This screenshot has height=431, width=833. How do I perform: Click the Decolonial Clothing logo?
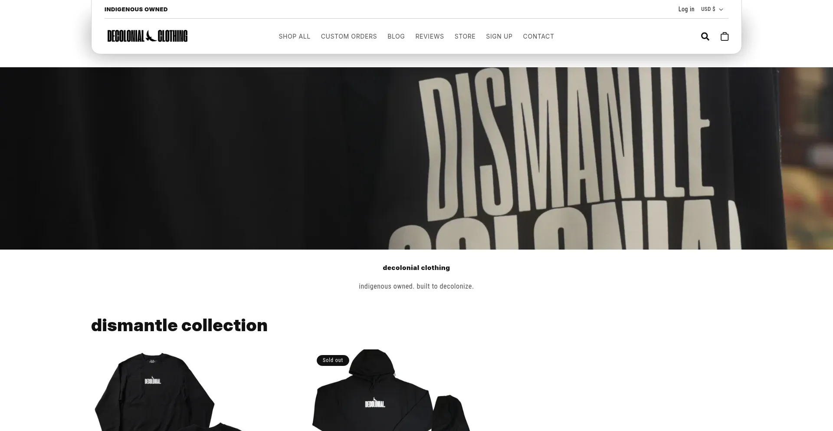(x=148, y=36)
